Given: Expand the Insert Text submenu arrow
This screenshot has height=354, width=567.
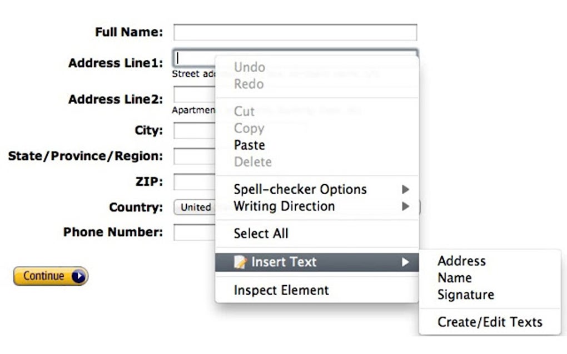Looking at the screenshot, I should 405,261.
